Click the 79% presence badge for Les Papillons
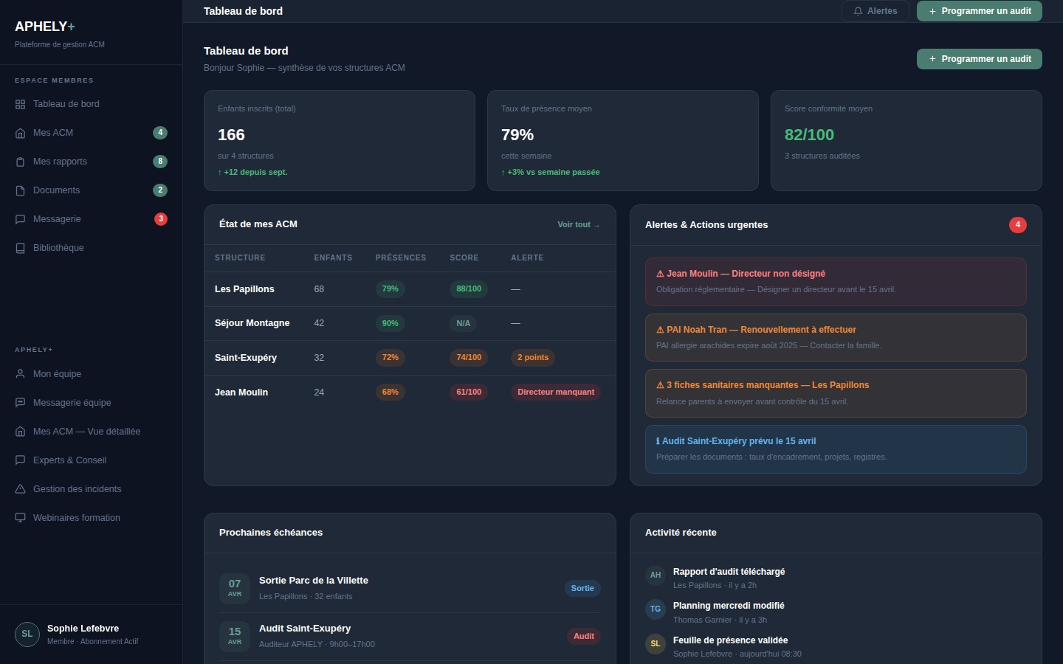The image size is (1063, 664). point(391,288)
